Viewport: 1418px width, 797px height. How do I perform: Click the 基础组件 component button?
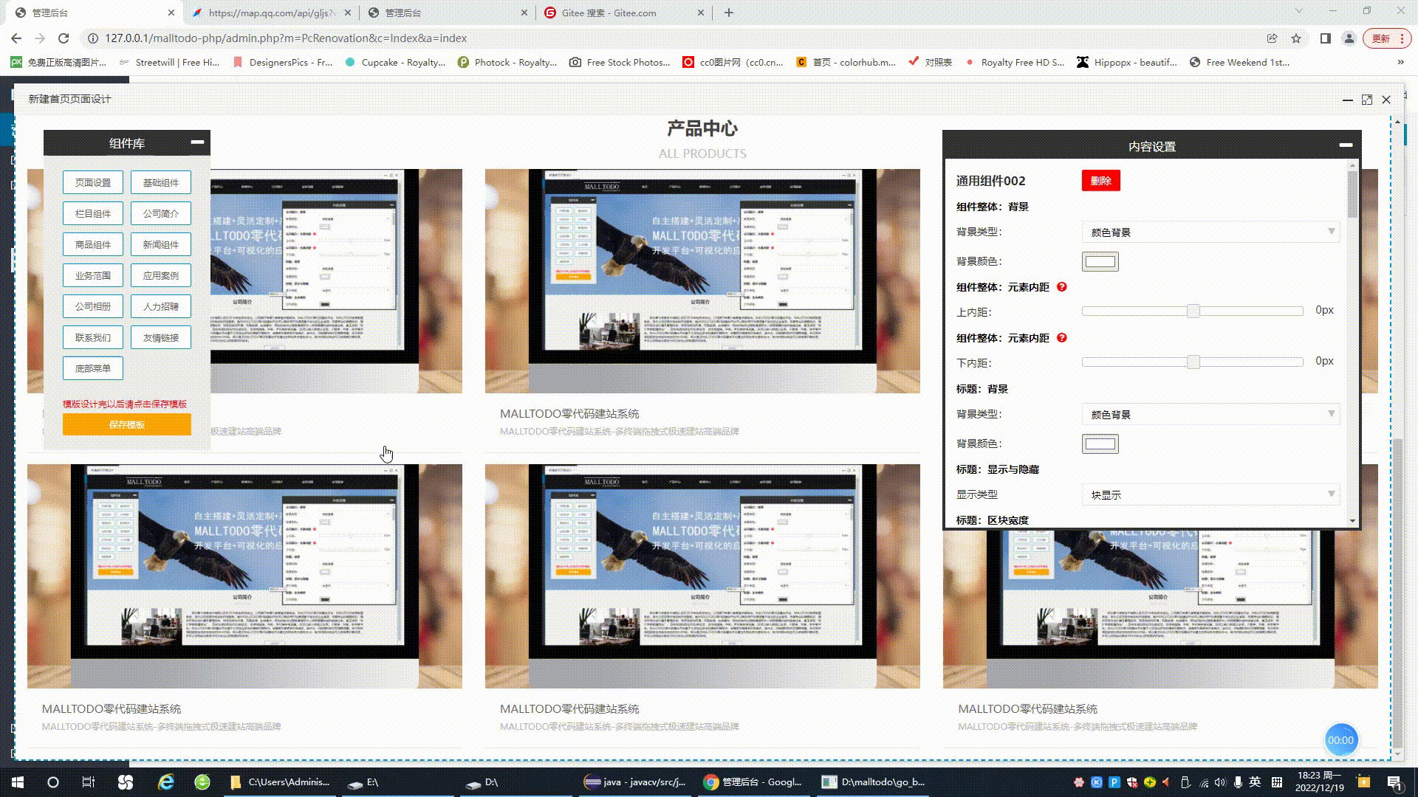click(161, 182)
